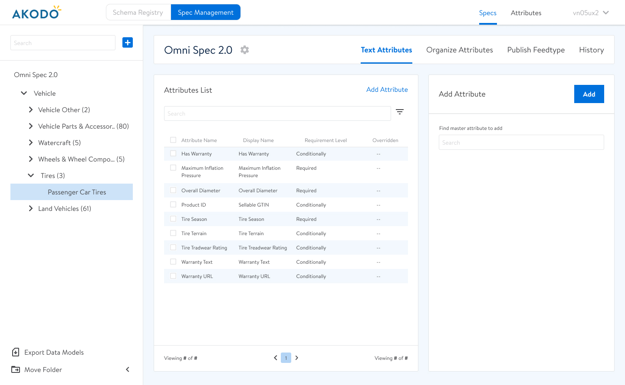625x385 pixels.
Task: Check the Warranty Text row checkbox
Action: click(173, 262)
